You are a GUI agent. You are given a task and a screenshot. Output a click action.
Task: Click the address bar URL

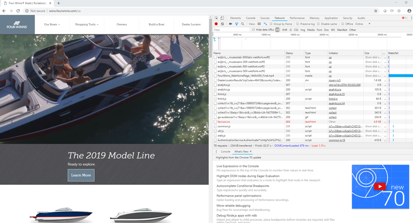[65, 11]
